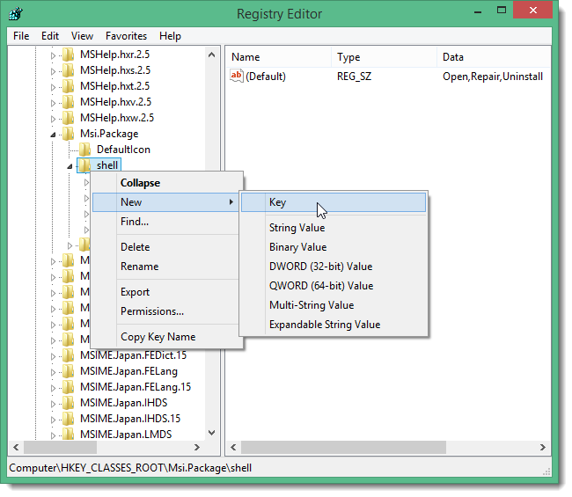Select QWORD (64-bit) Value
This screenshot has height=497, width=572.
[x=334, y=286]
